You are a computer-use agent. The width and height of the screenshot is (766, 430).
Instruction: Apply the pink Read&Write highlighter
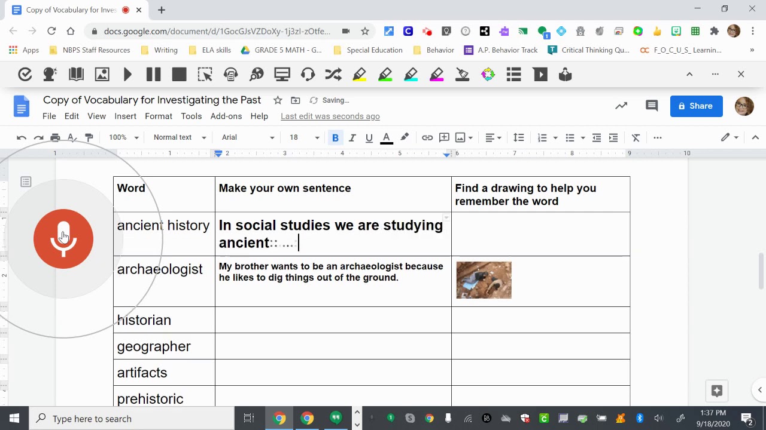pyautogui.click(x=436, y=75)
